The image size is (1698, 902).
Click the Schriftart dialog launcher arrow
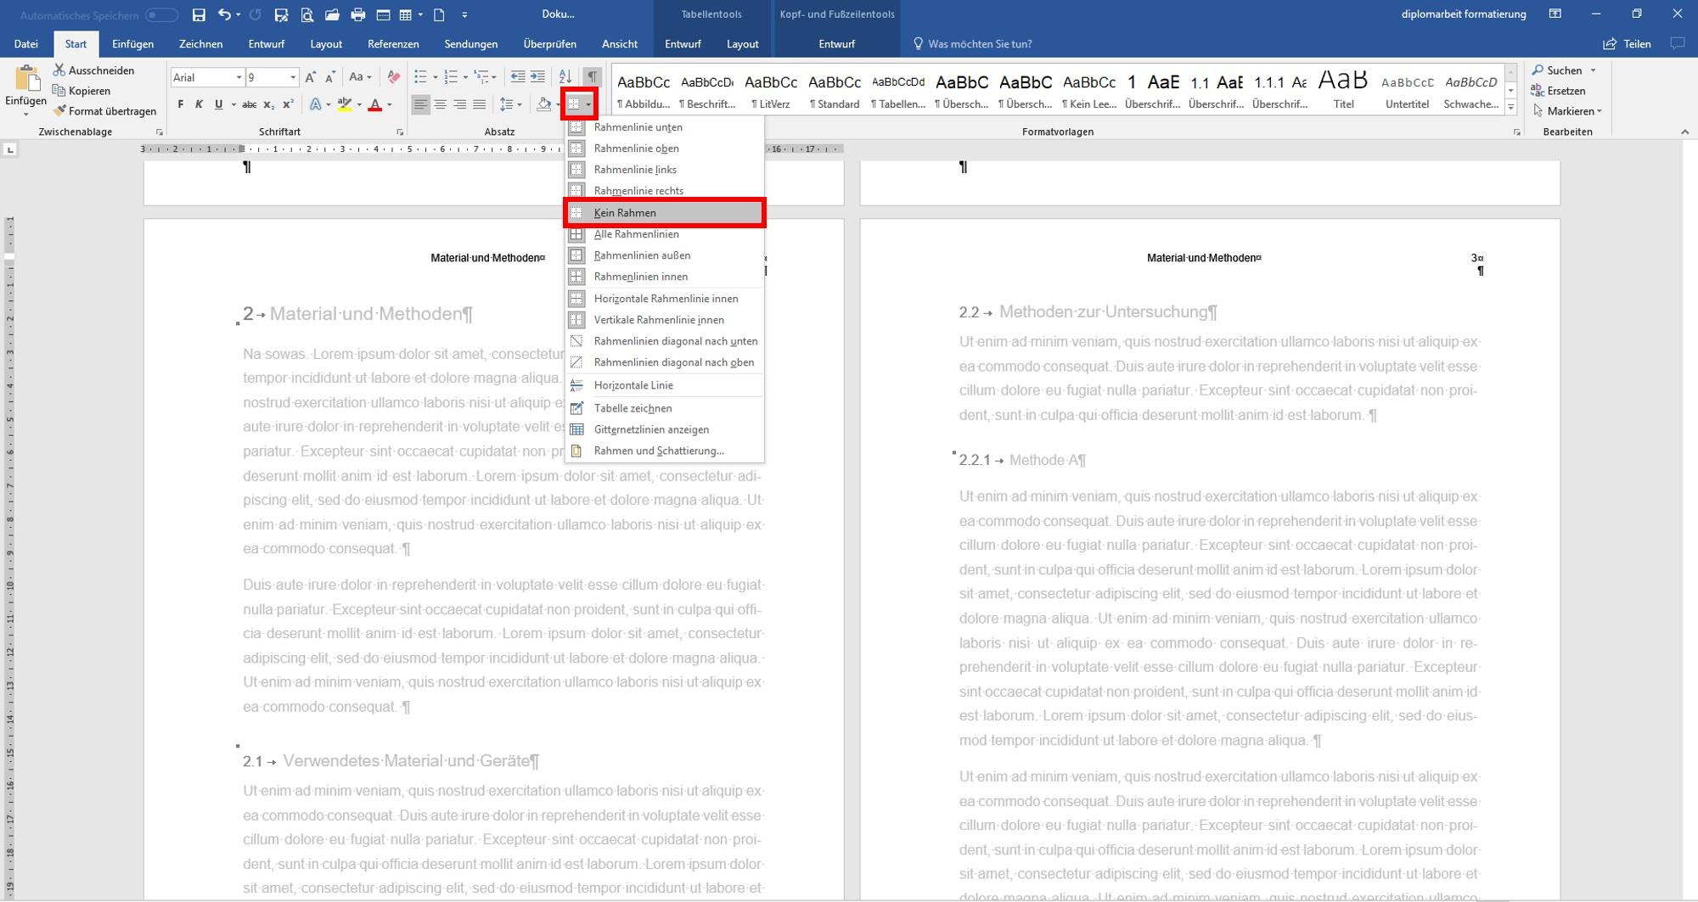[x=400, y=132]
